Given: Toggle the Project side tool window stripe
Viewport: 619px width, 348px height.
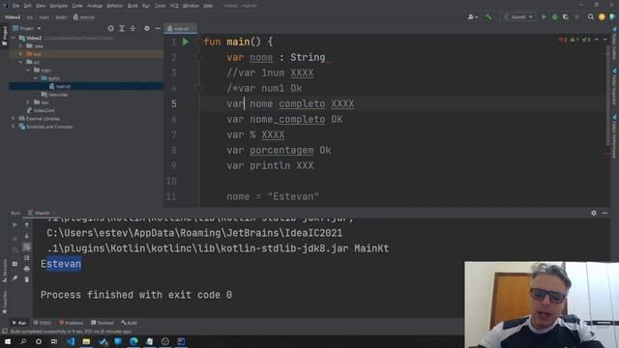Looking at the screenshot, I should point(4,36).
